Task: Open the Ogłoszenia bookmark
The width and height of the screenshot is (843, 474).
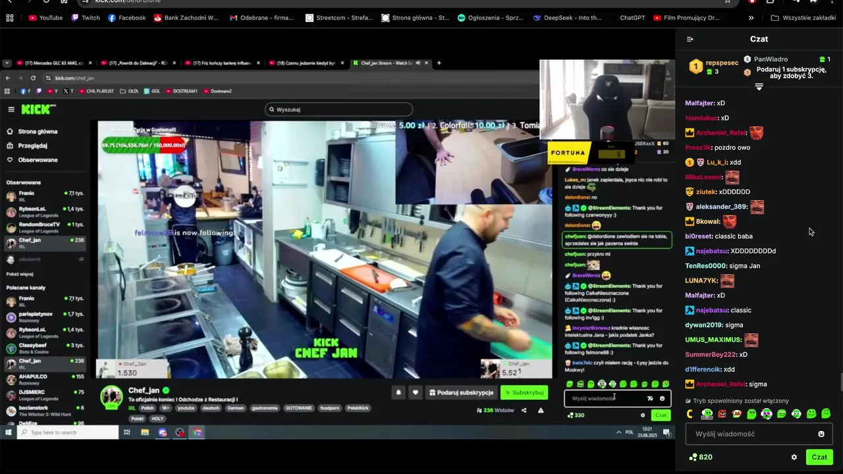Action: (x=491, y=18)
